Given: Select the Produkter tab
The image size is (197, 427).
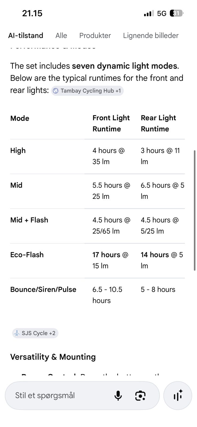Looking at the screenshot, I should tap(95, 35).
